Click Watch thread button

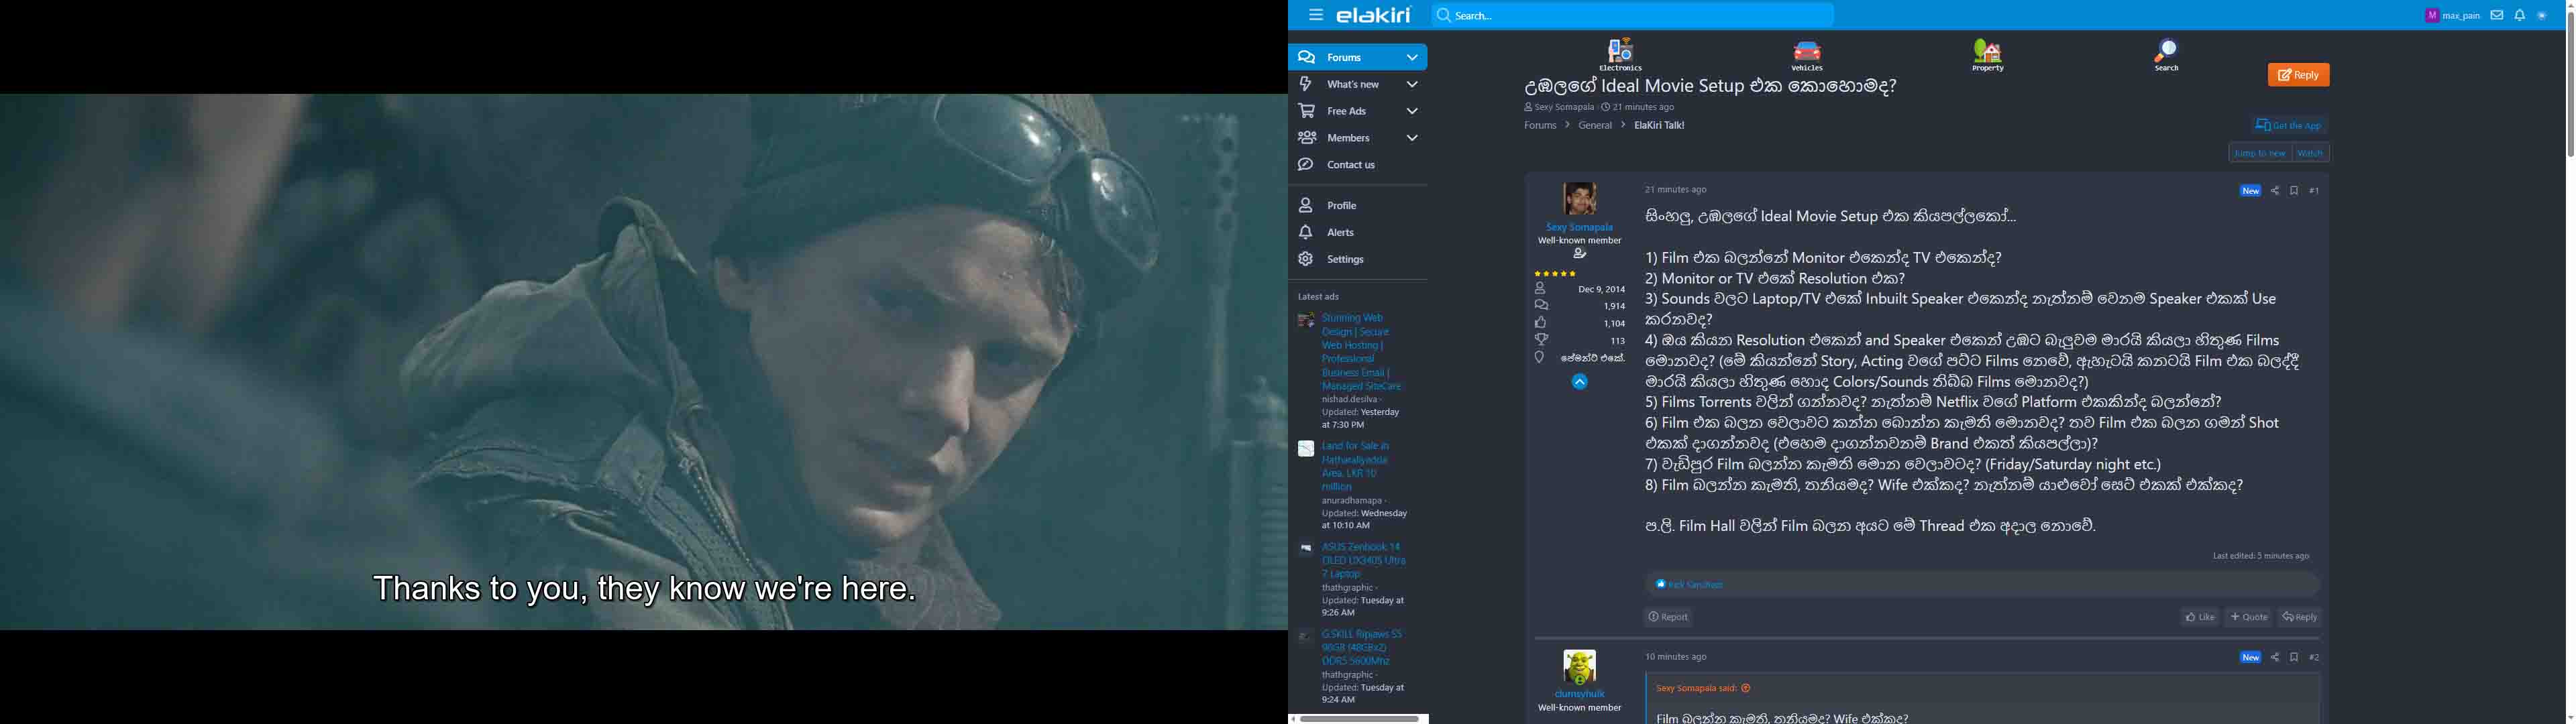2311,154
